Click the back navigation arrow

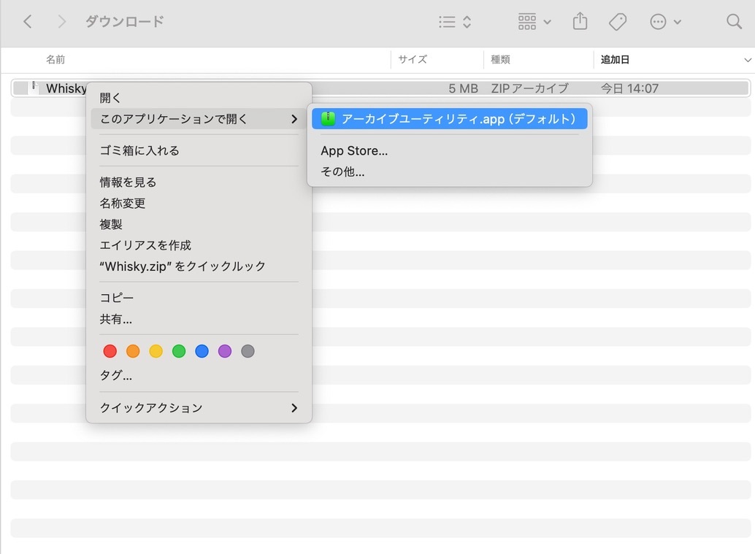click(27, 21)
